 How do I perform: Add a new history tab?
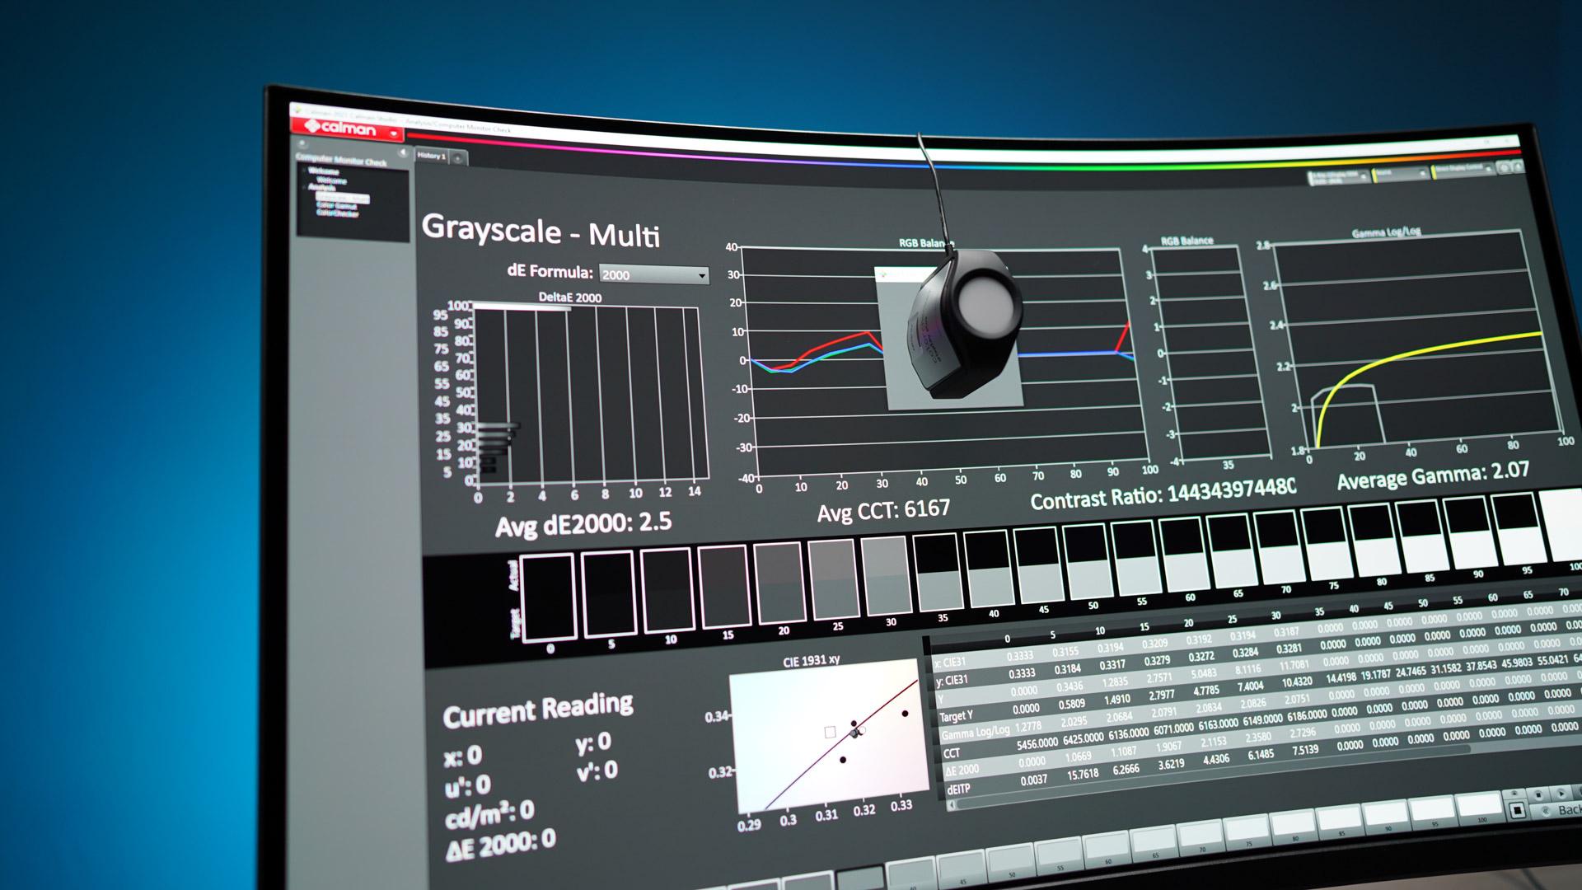[458, 157]
